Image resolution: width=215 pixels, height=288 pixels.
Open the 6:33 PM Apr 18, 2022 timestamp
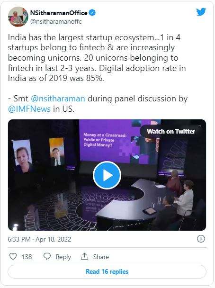point(39,239)
